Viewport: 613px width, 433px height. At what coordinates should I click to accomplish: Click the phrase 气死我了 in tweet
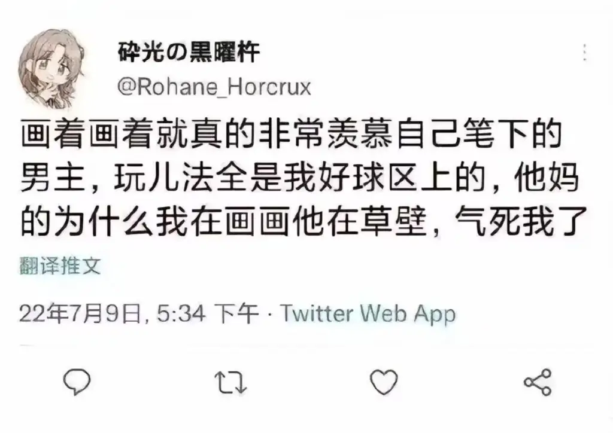(x=521, y=222)
